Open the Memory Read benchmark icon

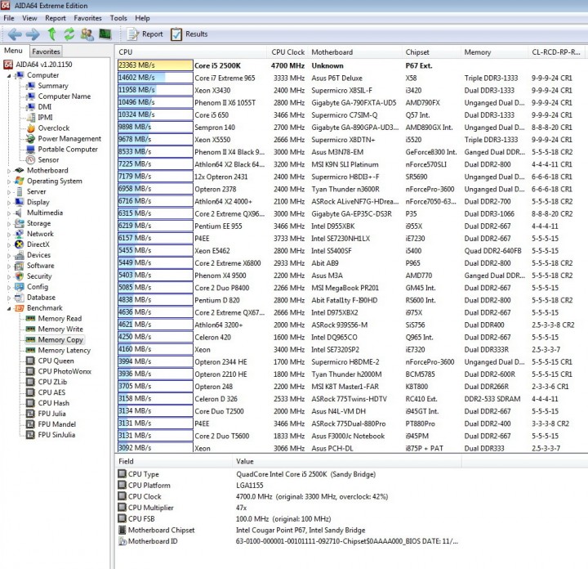point(31,319)
